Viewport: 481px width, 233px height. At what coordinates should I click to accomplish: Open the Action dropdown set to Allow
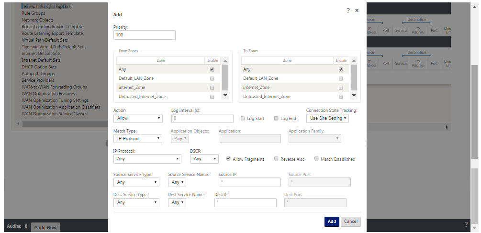(138, 118)
